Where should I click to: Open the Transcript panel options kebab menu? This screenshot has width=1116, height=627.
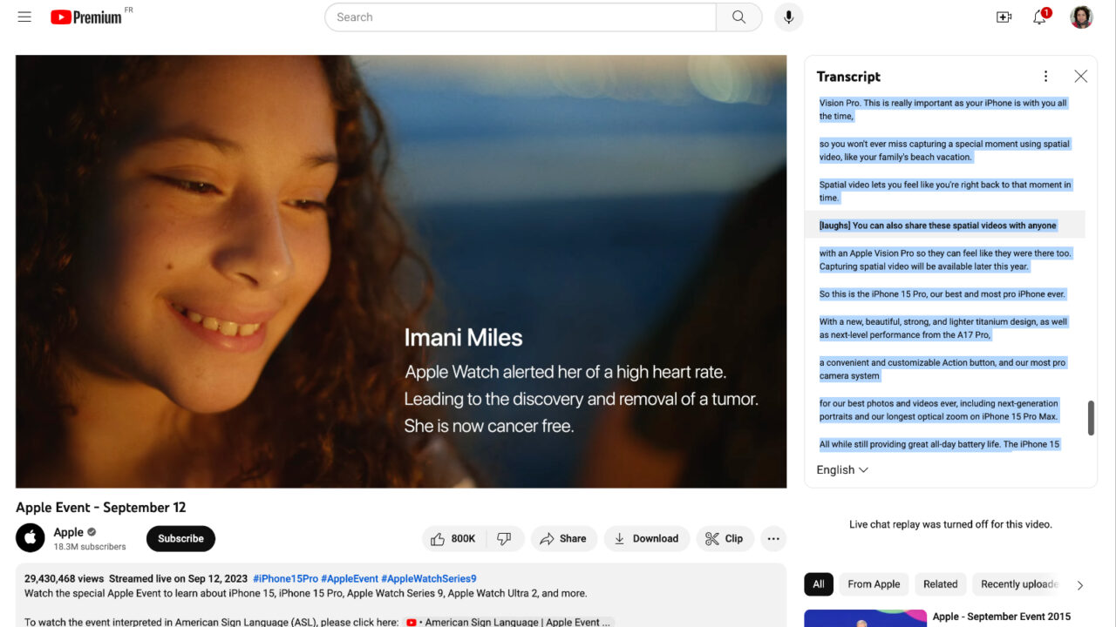click(x=1045, y=76)
